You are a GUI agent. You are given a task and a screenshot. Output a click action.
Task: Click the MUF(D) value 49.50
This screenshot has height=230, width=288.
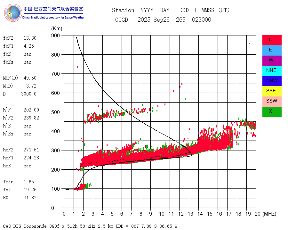(30, 78)
